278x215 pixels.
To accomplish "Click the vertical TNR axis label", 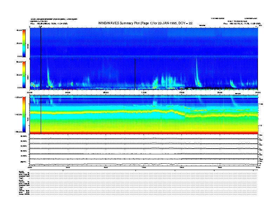I will pyautogui.click(x=28, y=120).
